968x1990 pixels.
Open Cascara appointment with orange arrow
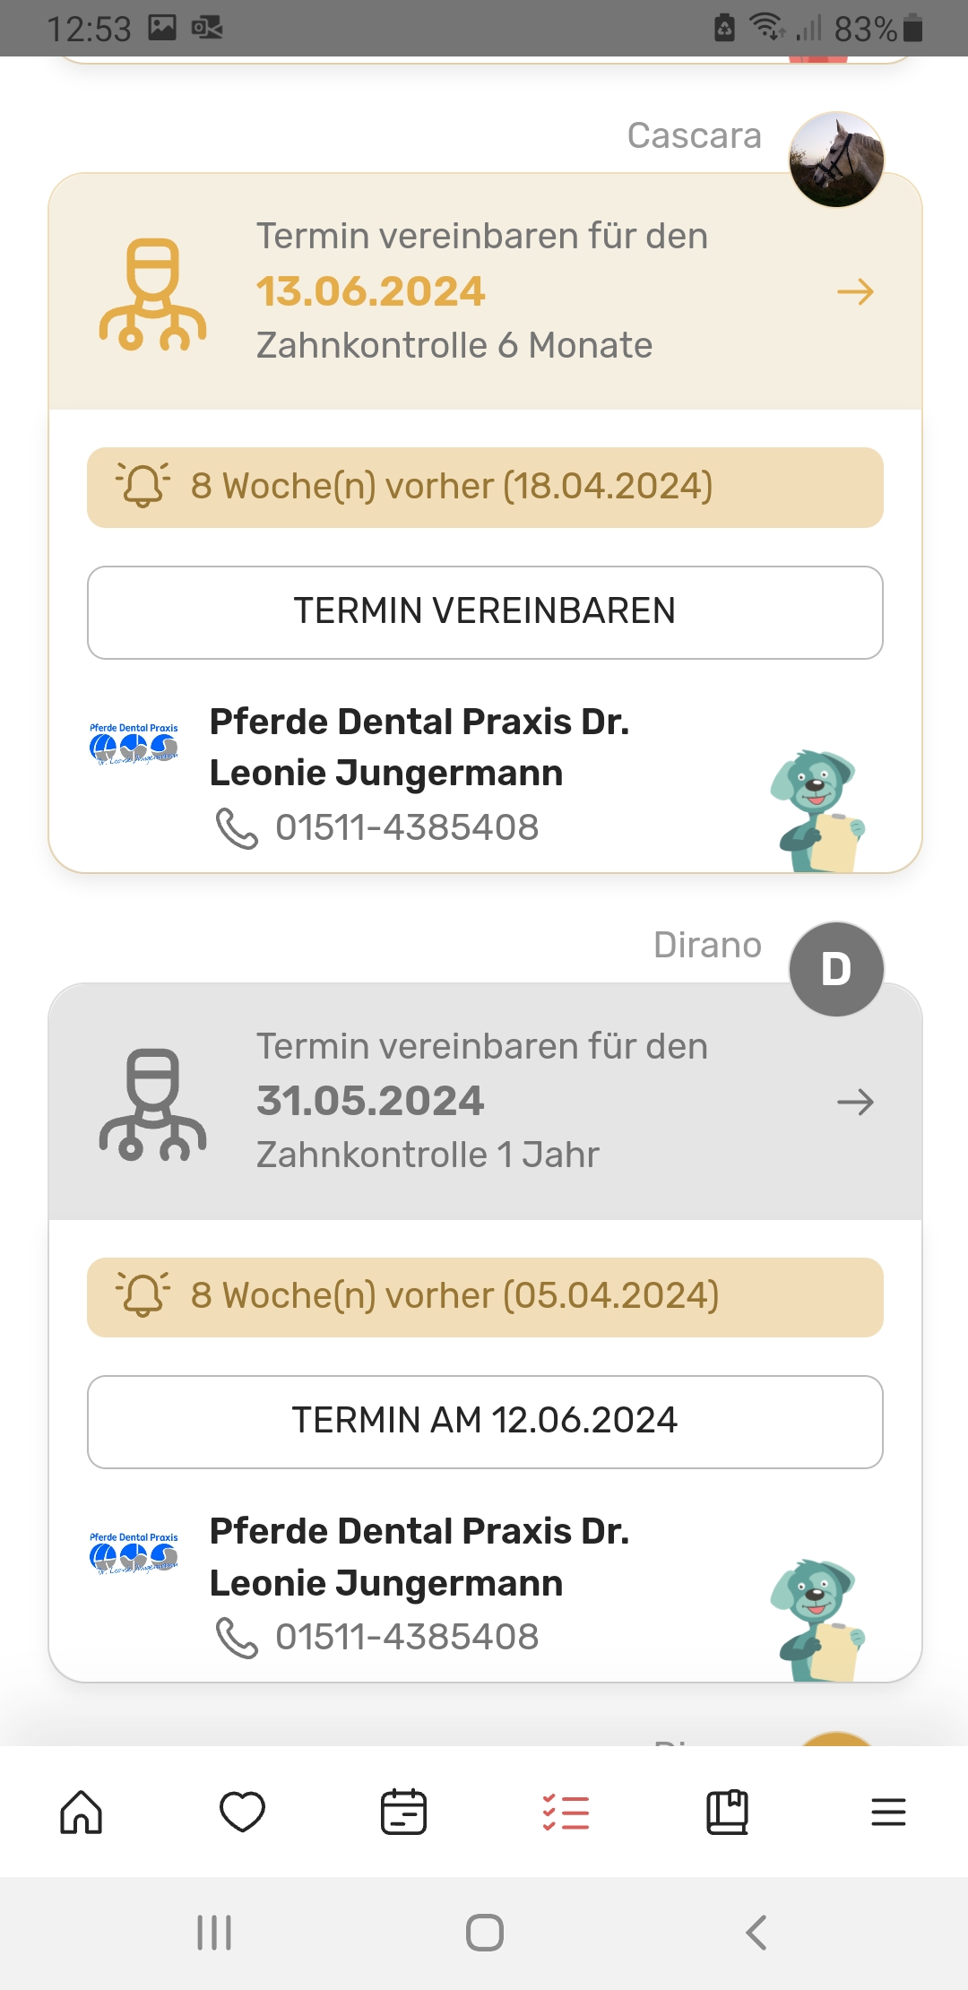click(855, 292)
